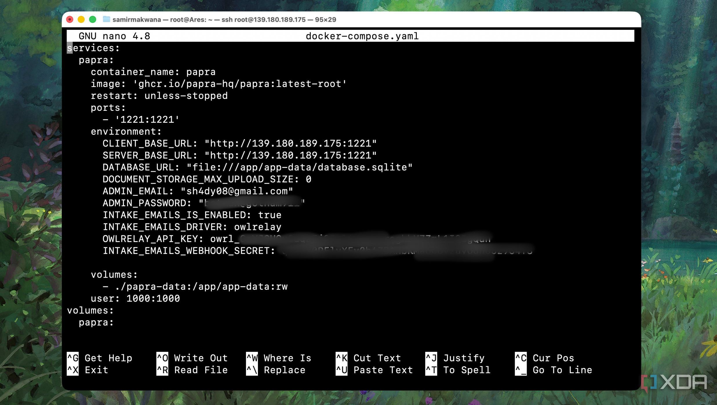The height and width of the screenshot is (405, 717).
Task: Click the docker-compose.yaml filename in header
Action: (x=362, y=36)
